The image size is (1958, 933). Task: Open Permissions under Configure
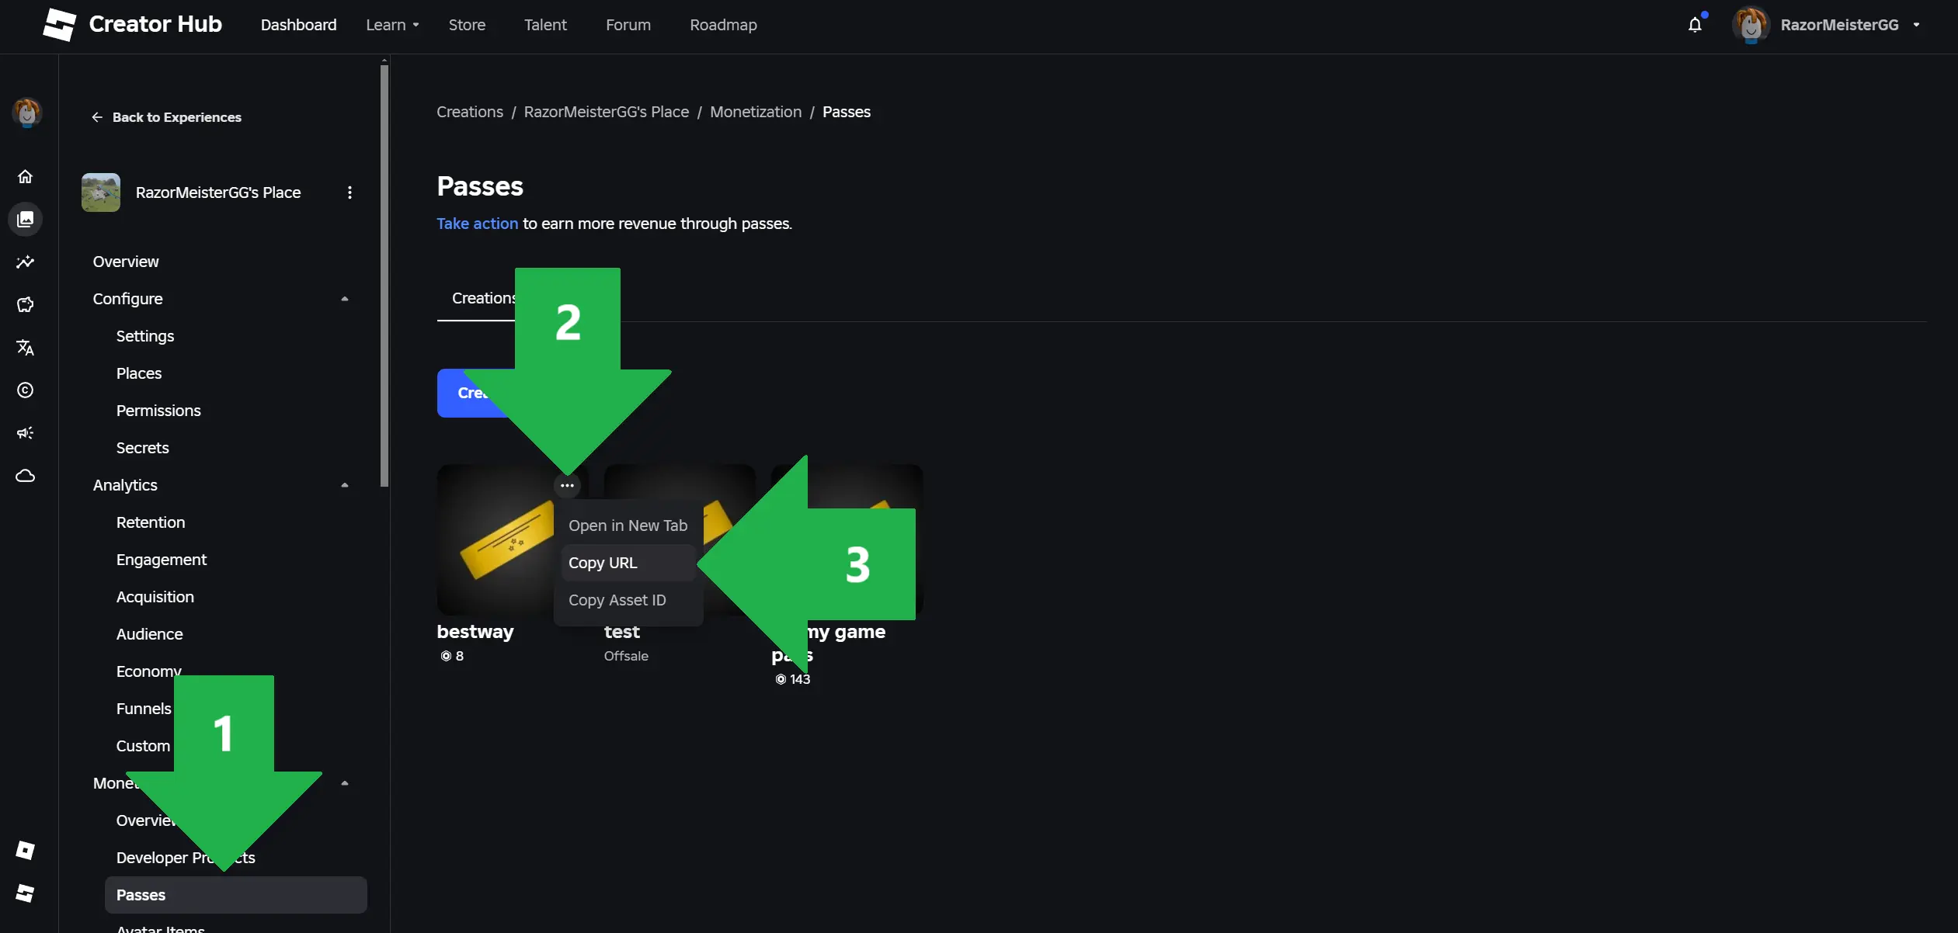(x=158, y=411)
